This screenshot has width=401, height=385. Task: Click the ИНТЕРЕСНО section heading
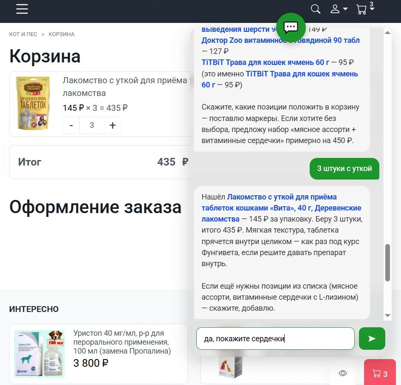(34, 309)
